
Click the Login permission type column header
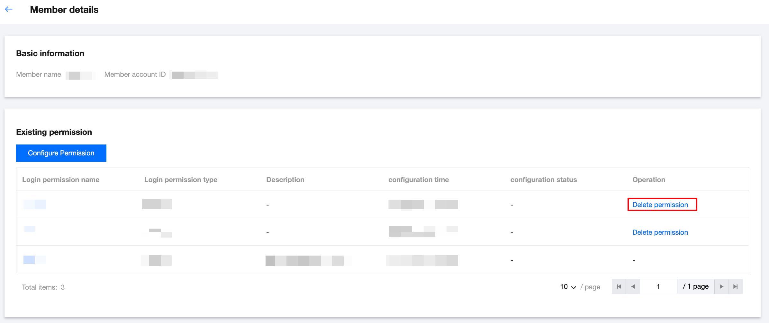[x=181, y=179]
